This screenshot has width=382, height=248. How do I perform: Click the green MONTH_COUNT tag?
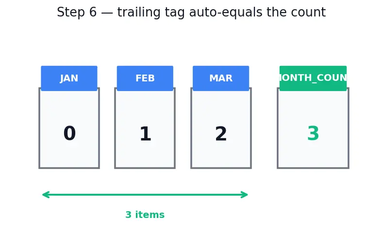(x=313, y=78)
